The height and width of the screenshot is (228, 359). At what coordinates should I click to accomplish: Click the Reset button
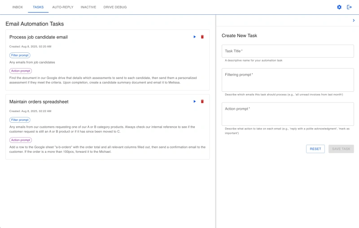[315, 149]
